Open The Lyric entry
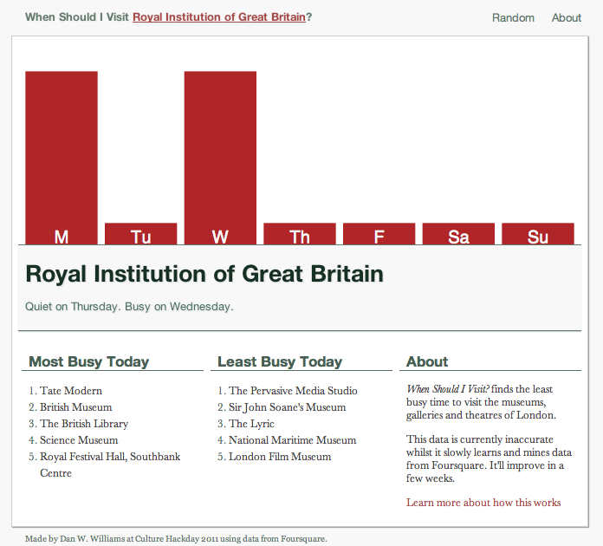603x546 pixels. pyautogui.click(x=251, y=424)
